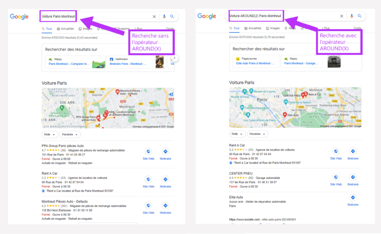Open the Mappy 'Paris Montreuil – Comparer' link
Image resolution: width=381 pixels, height=234 pixels.
coord(69,64)
